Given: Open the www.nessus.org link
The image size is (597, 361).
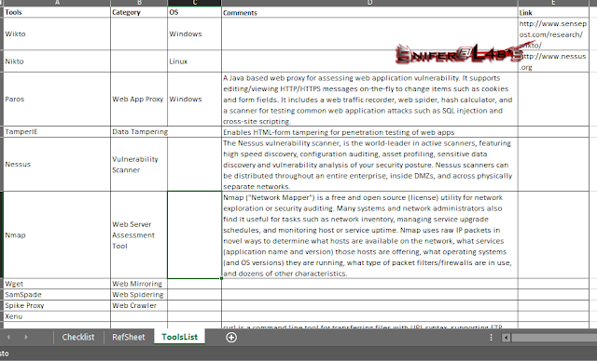Looking at the screenshot, I should (x=553, y=61).
